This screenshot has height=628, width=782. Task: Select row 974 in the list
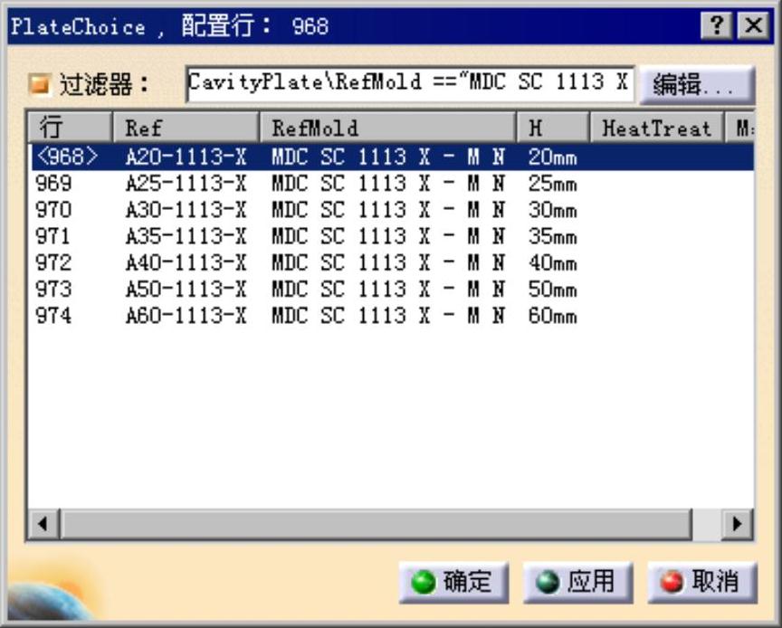393,316
